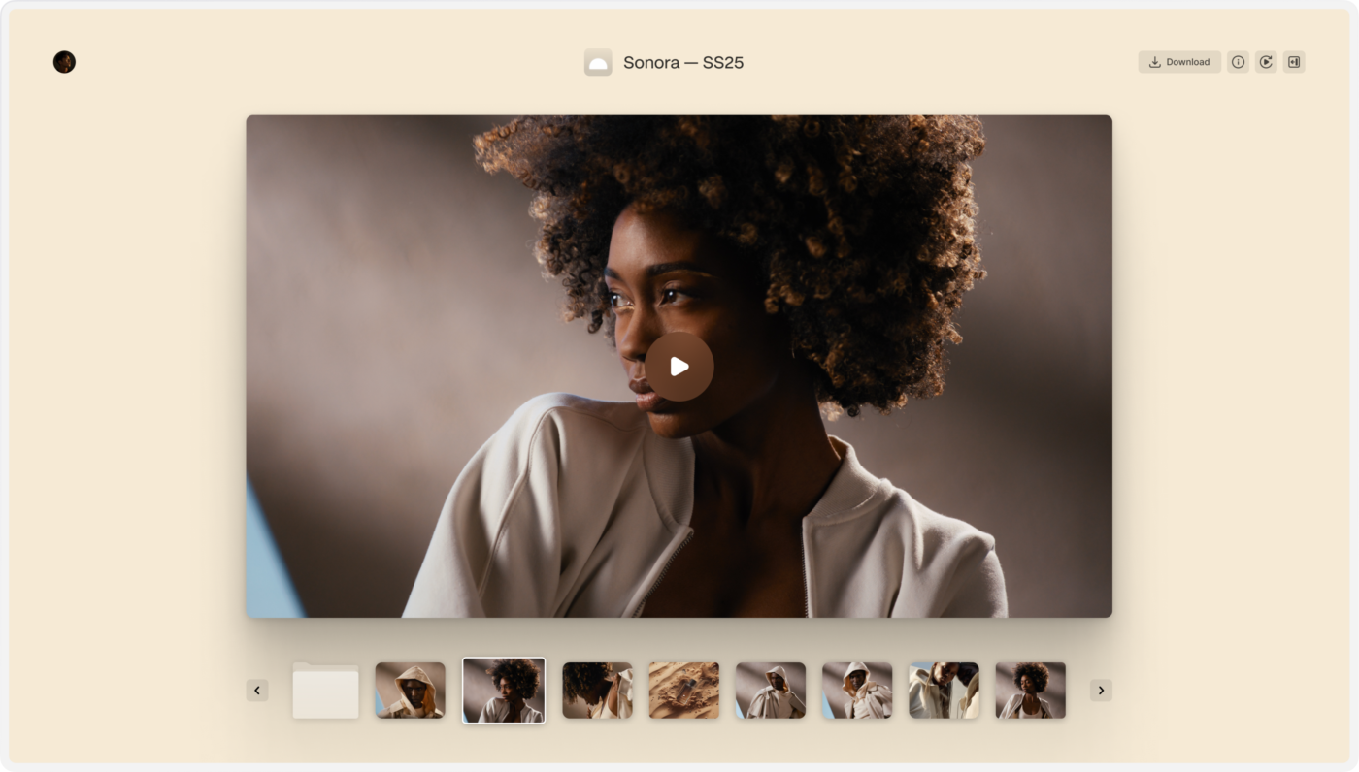Click the "Sonora — SS25" title text
Viewport: 1359px width, 772px height.
pyautogui.click(x=683, y=62)
